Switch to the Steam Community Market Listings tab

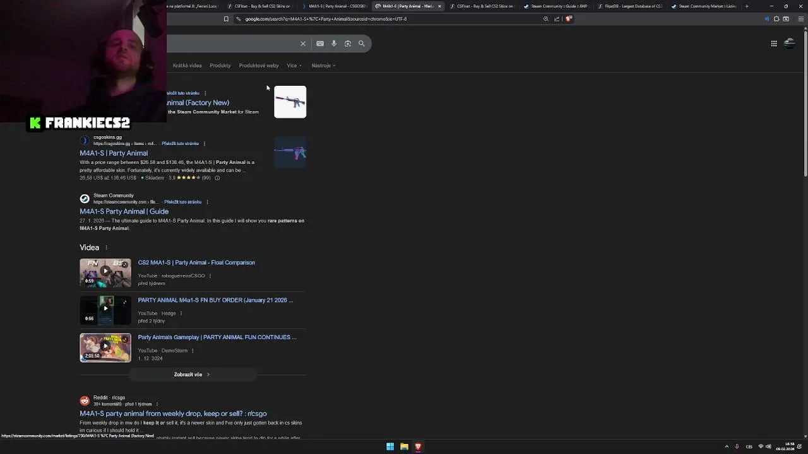pyautogui.click(x=703, y=6)
